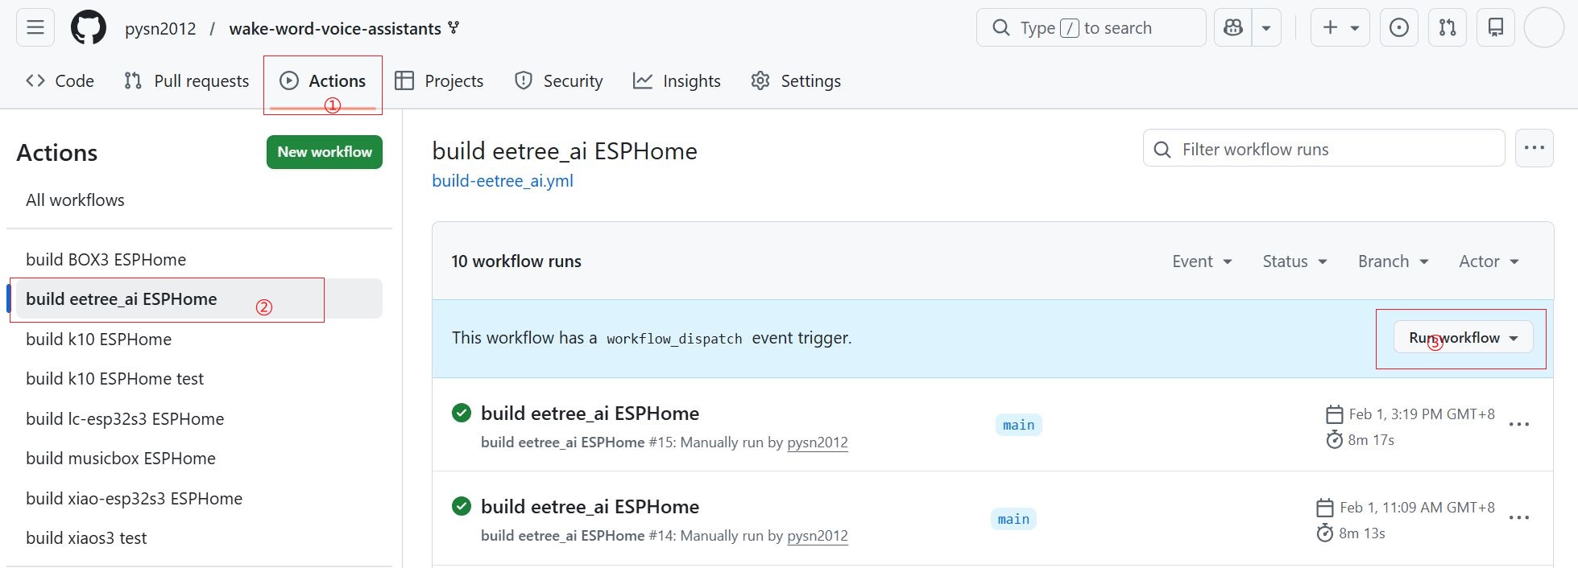Expand the Event filter dropdown
Viewport: 1578px width, 568px height.
1202,261
